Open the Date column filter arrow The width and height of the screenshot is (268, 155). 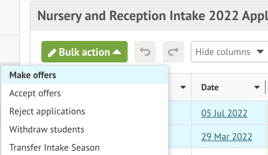257,88
